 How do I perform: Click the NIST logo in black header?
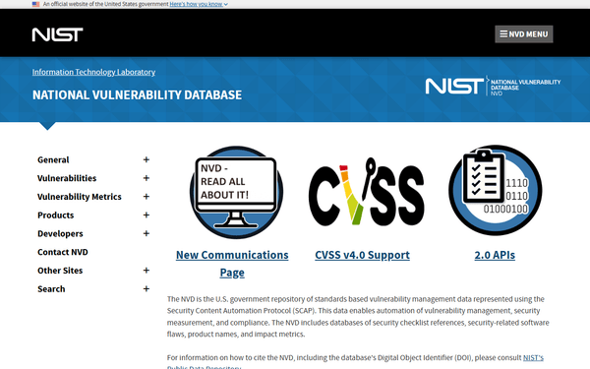click(58, 34)
